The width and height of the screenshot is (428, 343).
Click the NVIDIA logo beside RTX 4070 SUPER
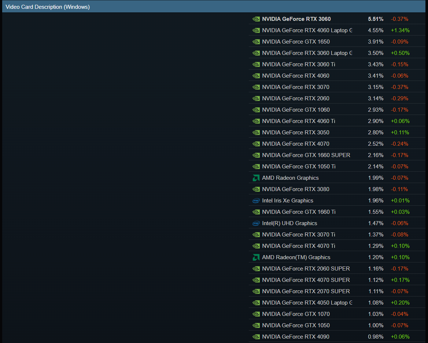pos(256,280)
